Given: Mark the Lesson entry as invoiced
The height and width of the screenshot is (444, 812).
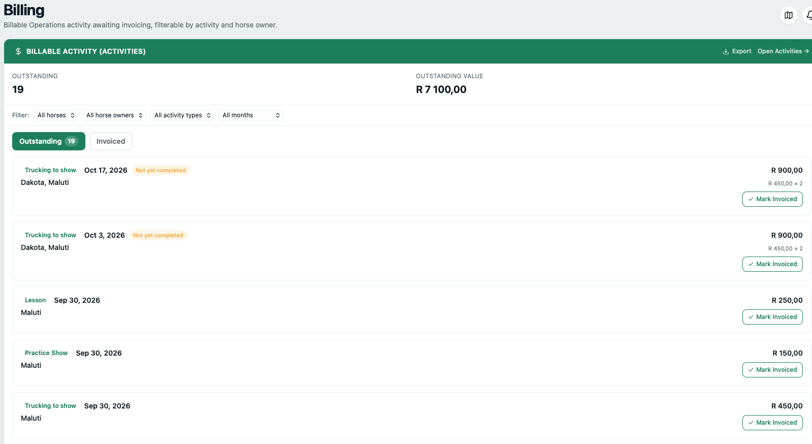Looking at the screenshot, I should (772, 317).
